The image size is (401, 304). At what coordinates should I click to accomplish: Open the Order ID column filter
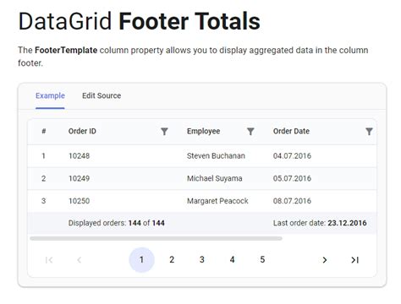(164, 131)
